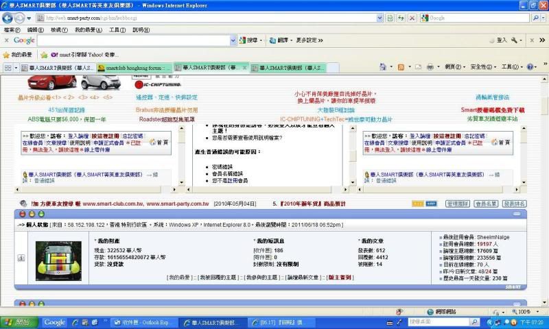Expand the 安全性 (Safety) dropdown menu
Image resolution: width=549 pixels, height=329 pixels.
(x=483, y=67)
